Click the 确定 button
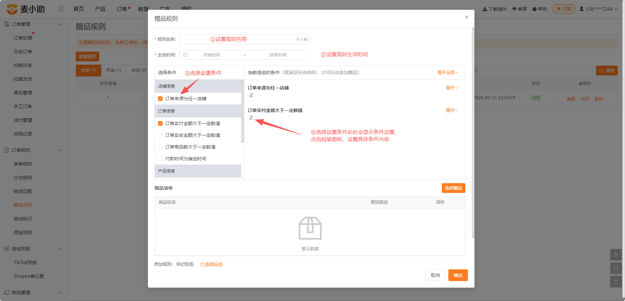This screenshot has width=625, height=301. click(x=458, y=275)
